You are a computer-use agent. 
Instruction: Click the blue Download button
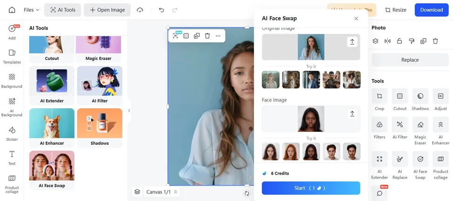pos(431,10)
